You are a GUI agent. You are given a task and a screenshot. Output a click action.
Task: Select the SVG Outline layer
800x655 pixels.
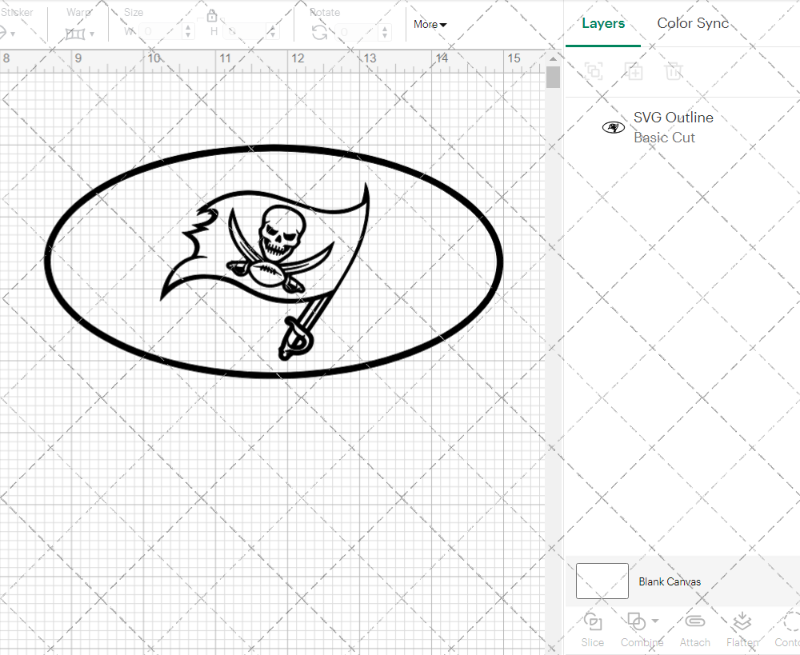coord(682,127)
